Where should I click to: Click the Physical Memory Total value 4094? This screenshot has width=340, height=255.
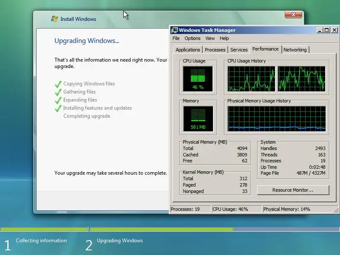(242, 148)
